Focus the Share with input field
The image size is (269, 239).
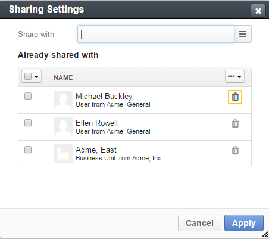point(156,34)
